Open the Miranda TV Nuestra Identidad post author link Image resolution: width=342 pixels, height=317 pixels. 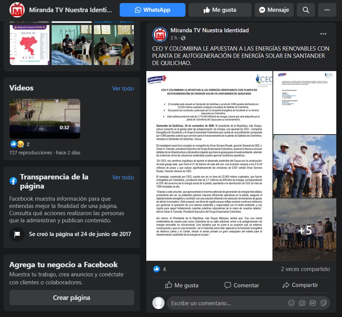click(209, 30)
